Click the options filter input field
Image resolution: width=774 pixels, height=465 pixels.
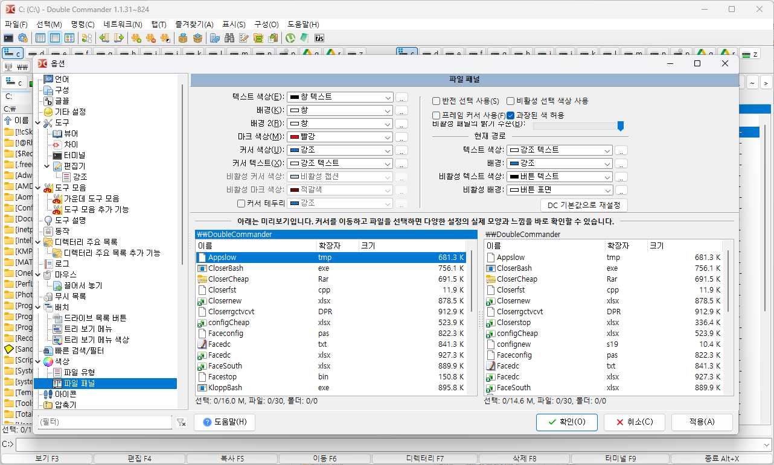pyautogui.click(x=104, y=423)
